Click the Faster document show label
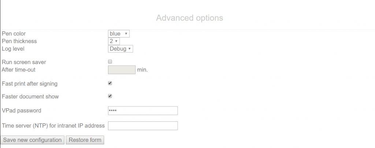The height and width of the screenshot is (148, 375). click(30, 97)
